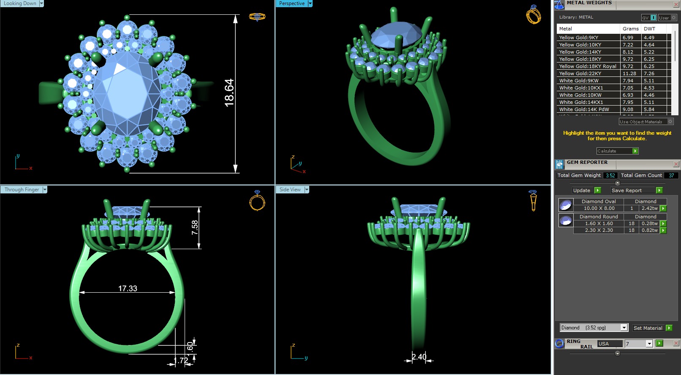Toggle the User library option

coord(667,18)
